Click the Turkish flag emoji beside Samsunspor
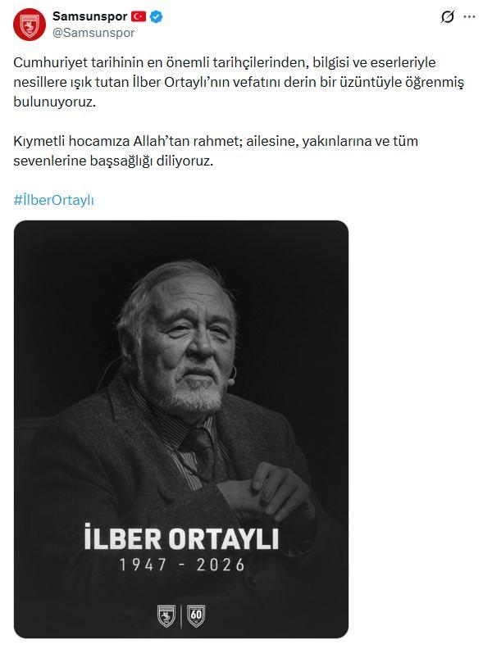The width and height of the screenshot is (483, 649). [x=139, y=16]
